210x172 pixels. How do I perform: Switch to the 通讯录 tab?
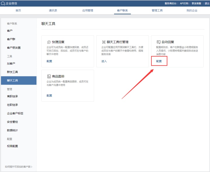tap(53, 10)
